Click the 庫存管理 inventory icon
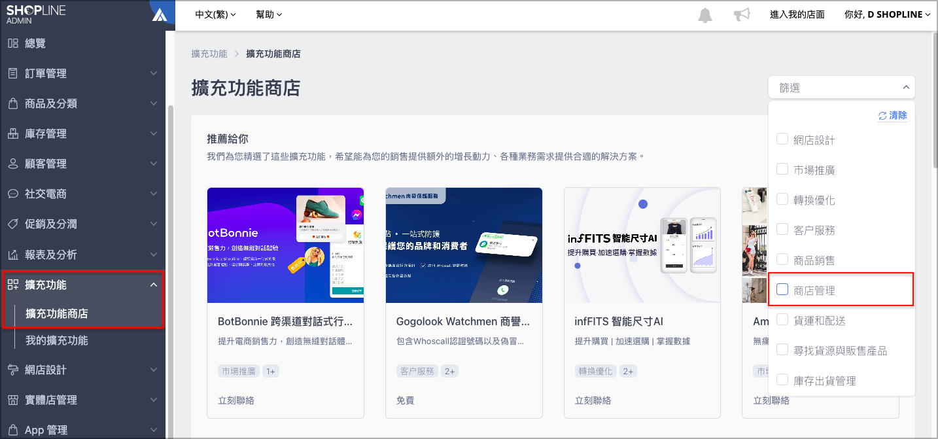The image size is (938, 439). coord(12,133)
